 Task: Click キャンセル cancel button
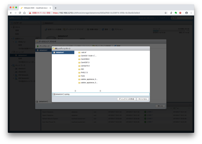click(143, 99)
